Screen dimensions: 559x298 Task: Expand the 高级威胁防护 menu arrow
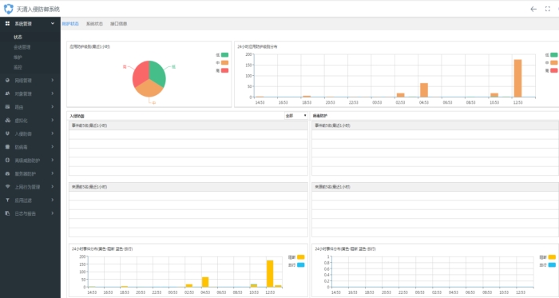tap(53, 160)
